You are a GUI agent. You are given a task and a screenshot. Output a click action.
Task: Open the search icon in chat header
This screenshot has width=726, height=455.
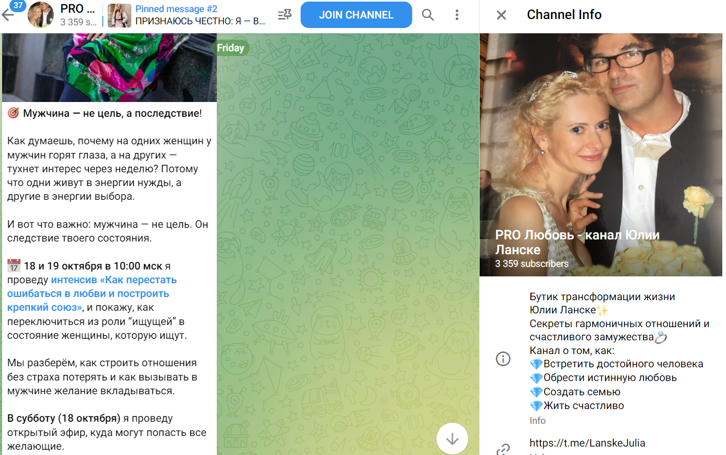pyautogui.click(x=427, y=15)
